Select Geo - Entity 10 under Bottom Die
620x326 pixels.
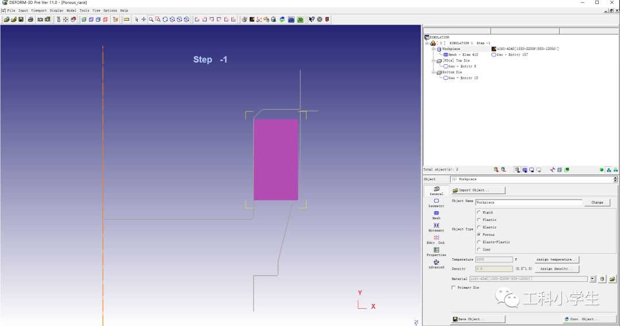pos(460,78)
